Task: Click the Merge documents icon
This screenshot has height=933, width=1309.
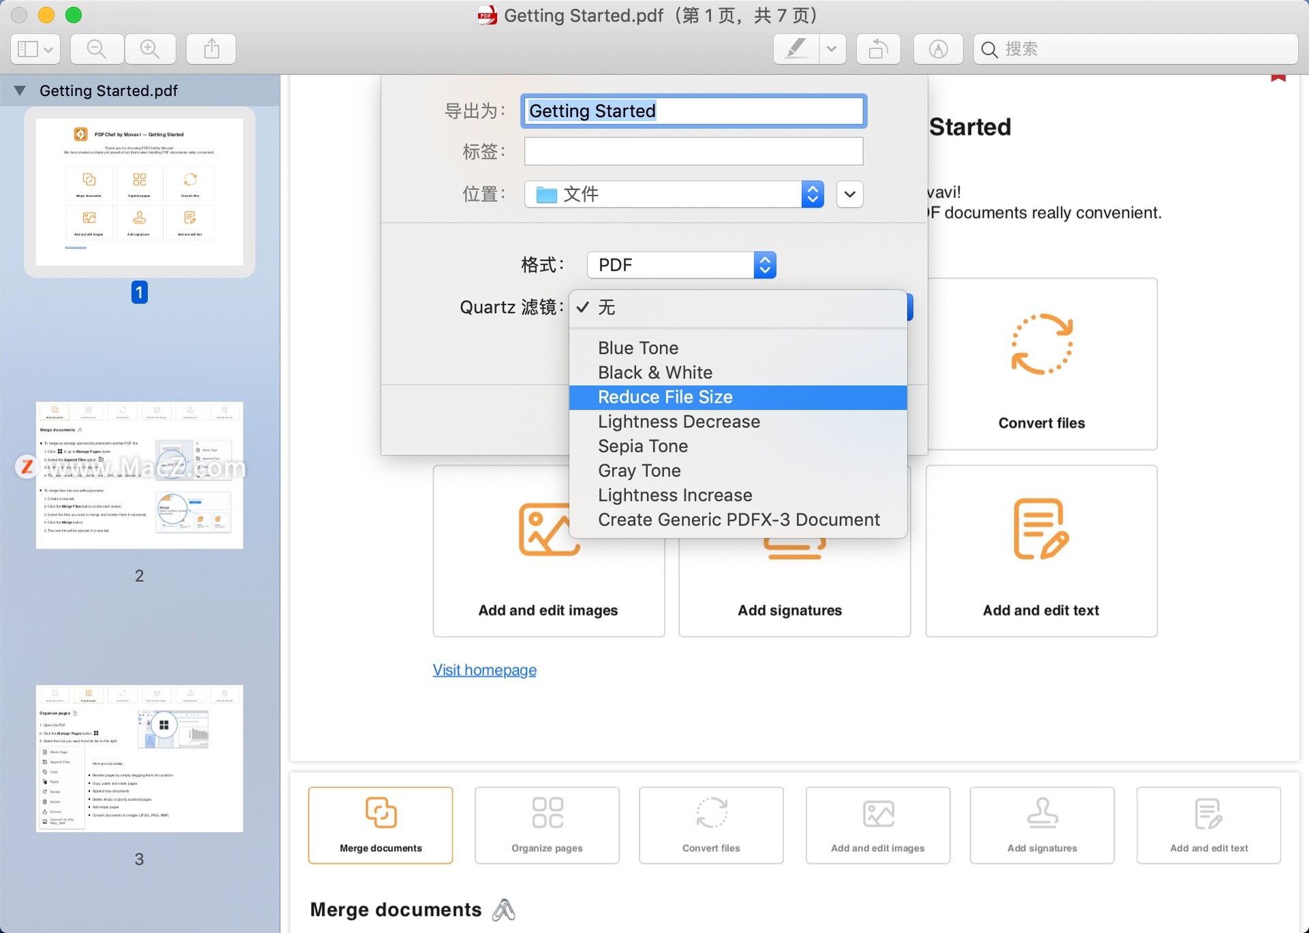Action: pos(382,809)
